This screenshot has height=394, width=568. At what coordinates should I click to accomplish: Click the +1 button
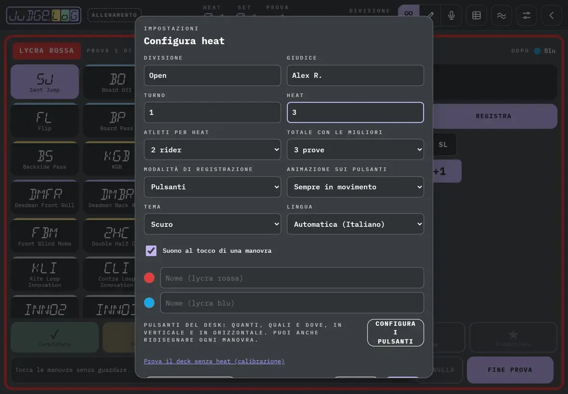[447, 171]
